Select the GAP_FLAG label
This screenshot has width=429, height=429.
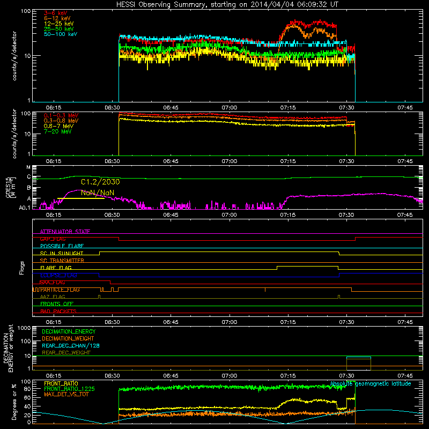click(x=53, y=239)
